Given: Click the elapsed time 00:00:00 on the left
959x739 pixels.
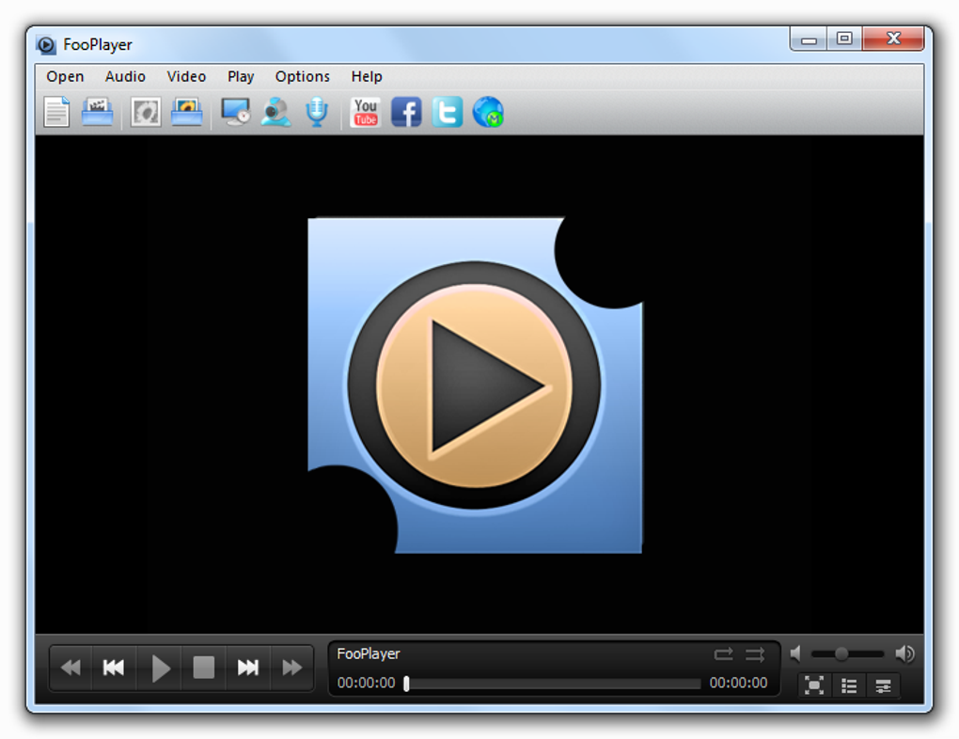Looking at the screenshot, I should click(x=367, y=683).
